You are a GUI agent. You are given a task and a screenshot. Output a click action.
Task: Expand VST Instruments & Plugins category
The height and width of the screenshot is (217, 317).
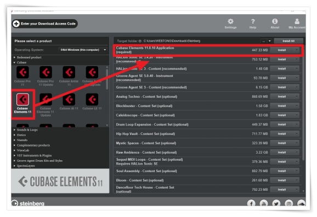pos(14,156)
